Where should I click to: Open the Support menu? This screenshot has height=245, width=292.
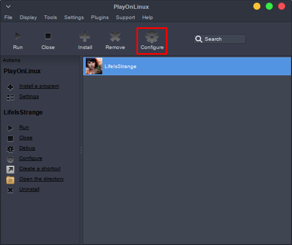(x=126, y=18)
